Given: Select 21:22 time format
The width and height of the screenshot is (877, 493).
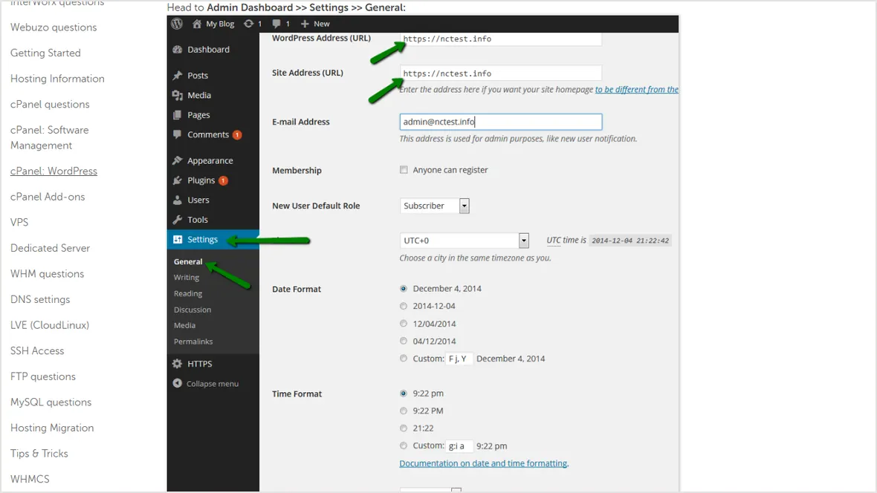Looking at the screenshot, I should click(x=404, y=428).
